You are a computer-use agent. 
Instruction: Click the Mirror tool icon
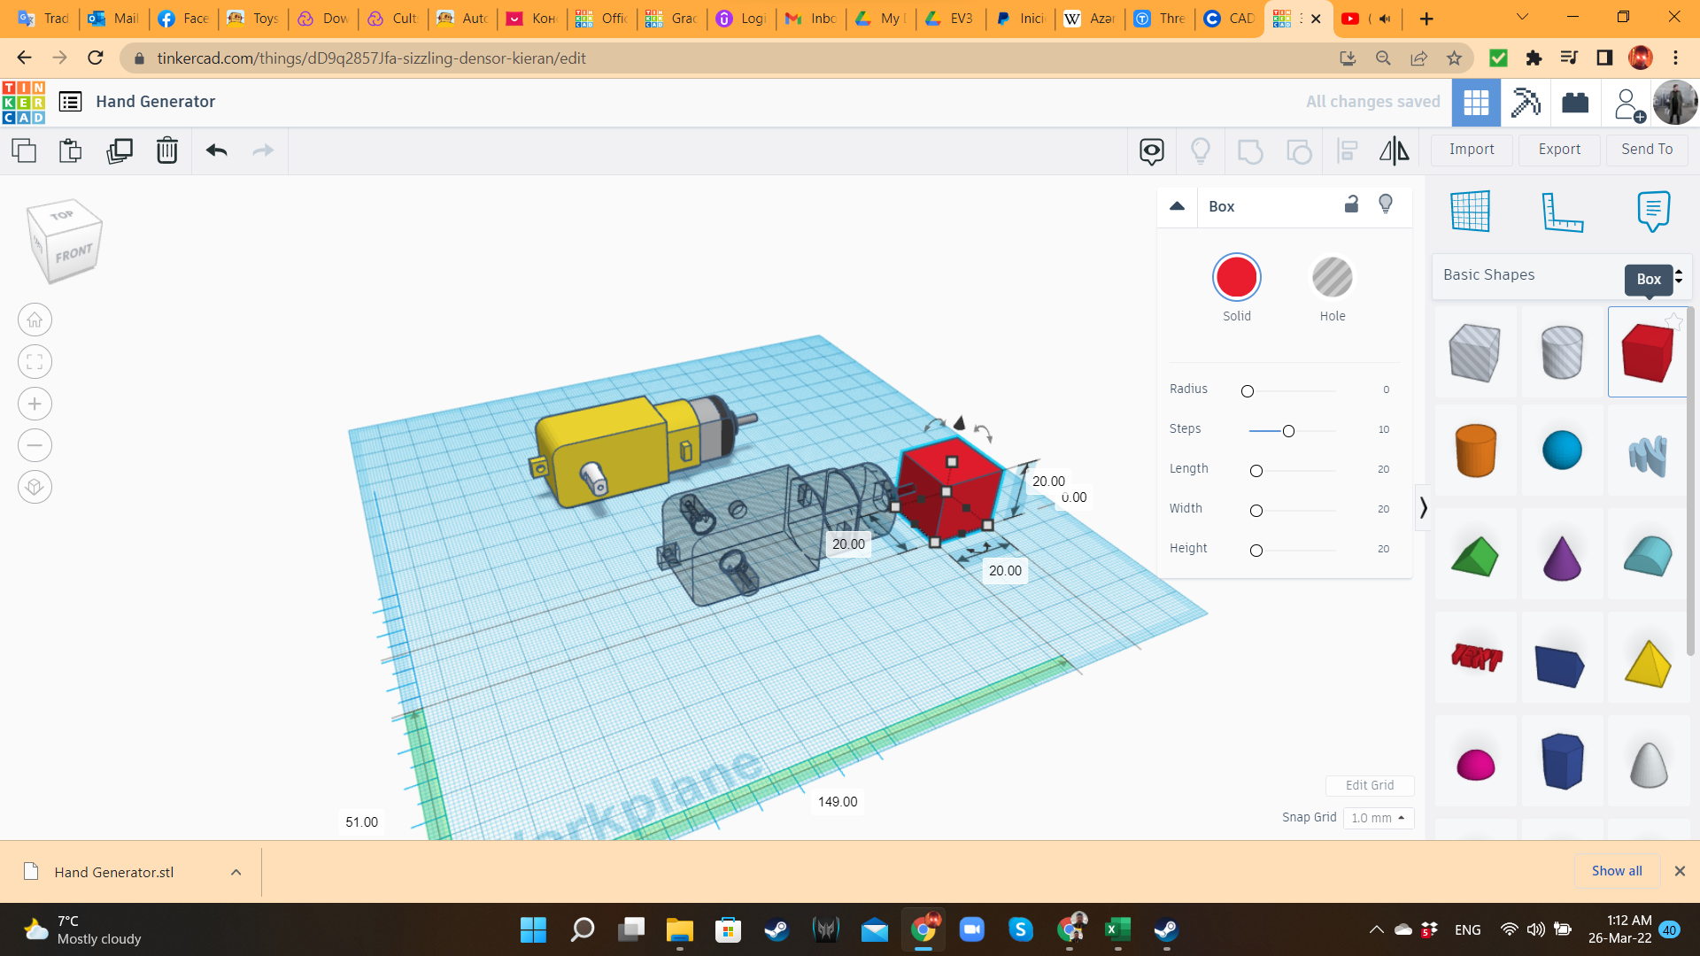point(1394,150)
